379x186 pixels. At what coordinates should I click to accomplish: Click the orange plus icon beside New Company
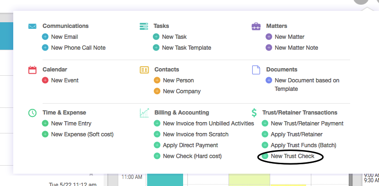pyautogui.click(x=157, y=91)
